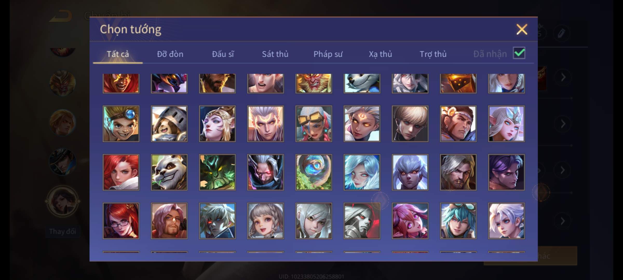Screen dimensions: 623x280
Task: Choose the raccoon hero wearing a knight helmet
Action: click(169, 124)
